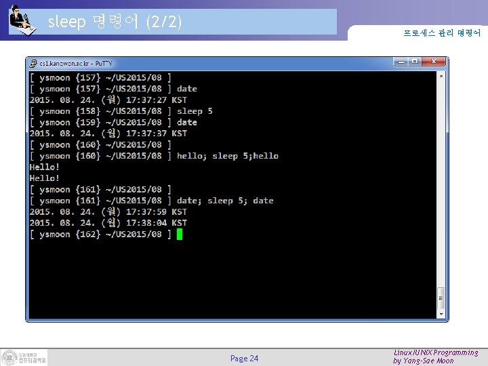This screenshot has width=488, height=366.
Task: Click the second 'Hello!' output line
Action: point(44,178)
